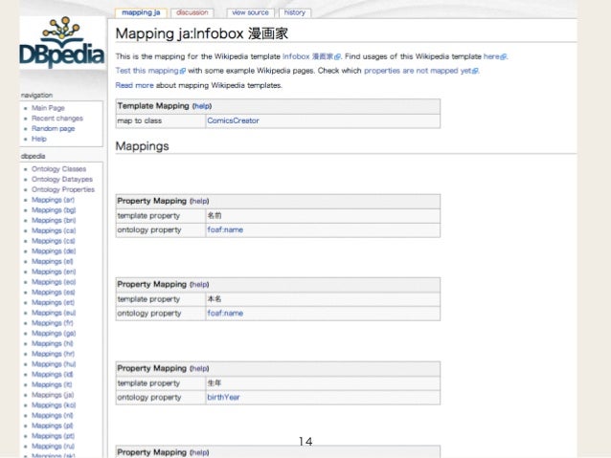611x458 pixels.
Task: Open Mappings (cs) in the sidebar
Action: [54, 241]
